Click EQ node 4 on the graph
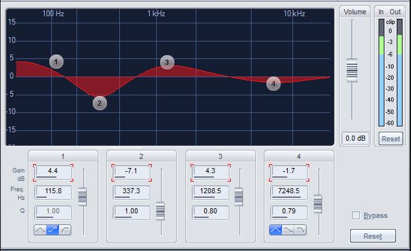The width and height of the screenshot is (411, 251). [274, 84]
